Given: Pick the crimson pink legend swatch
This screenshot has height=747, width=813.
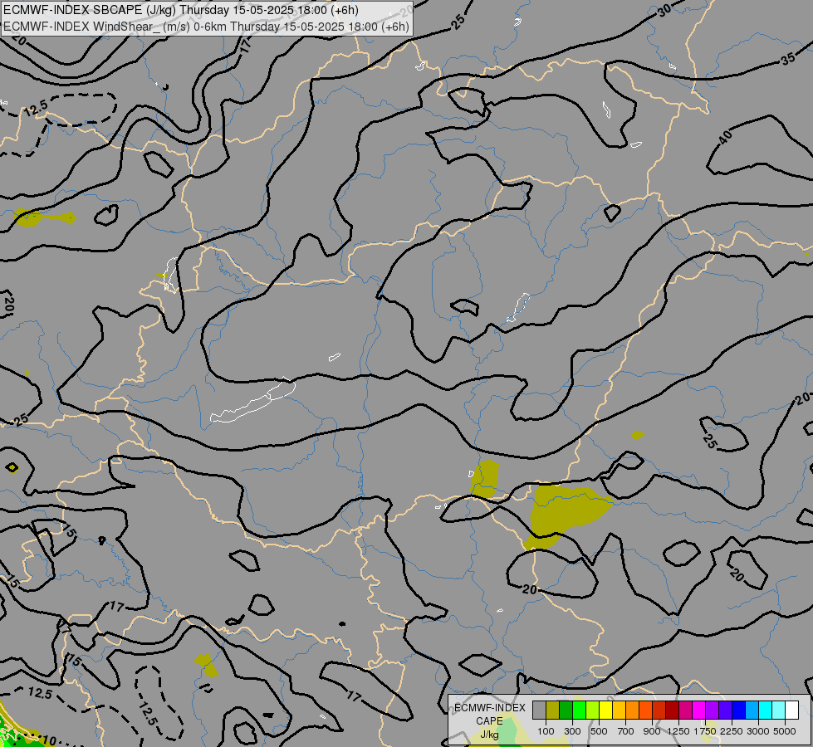Looking at the screenshot, I should pyautogui.click(x=685, y=710).
